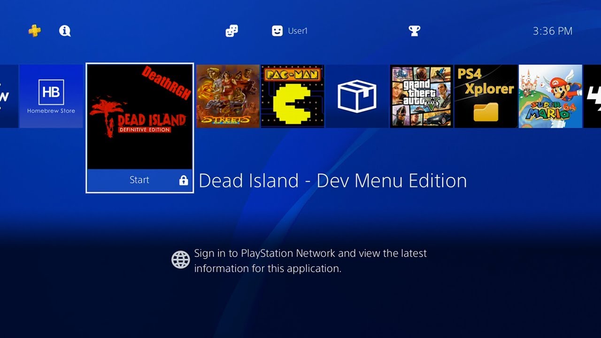Select the partially visible tile at right edge

[592, 96]
